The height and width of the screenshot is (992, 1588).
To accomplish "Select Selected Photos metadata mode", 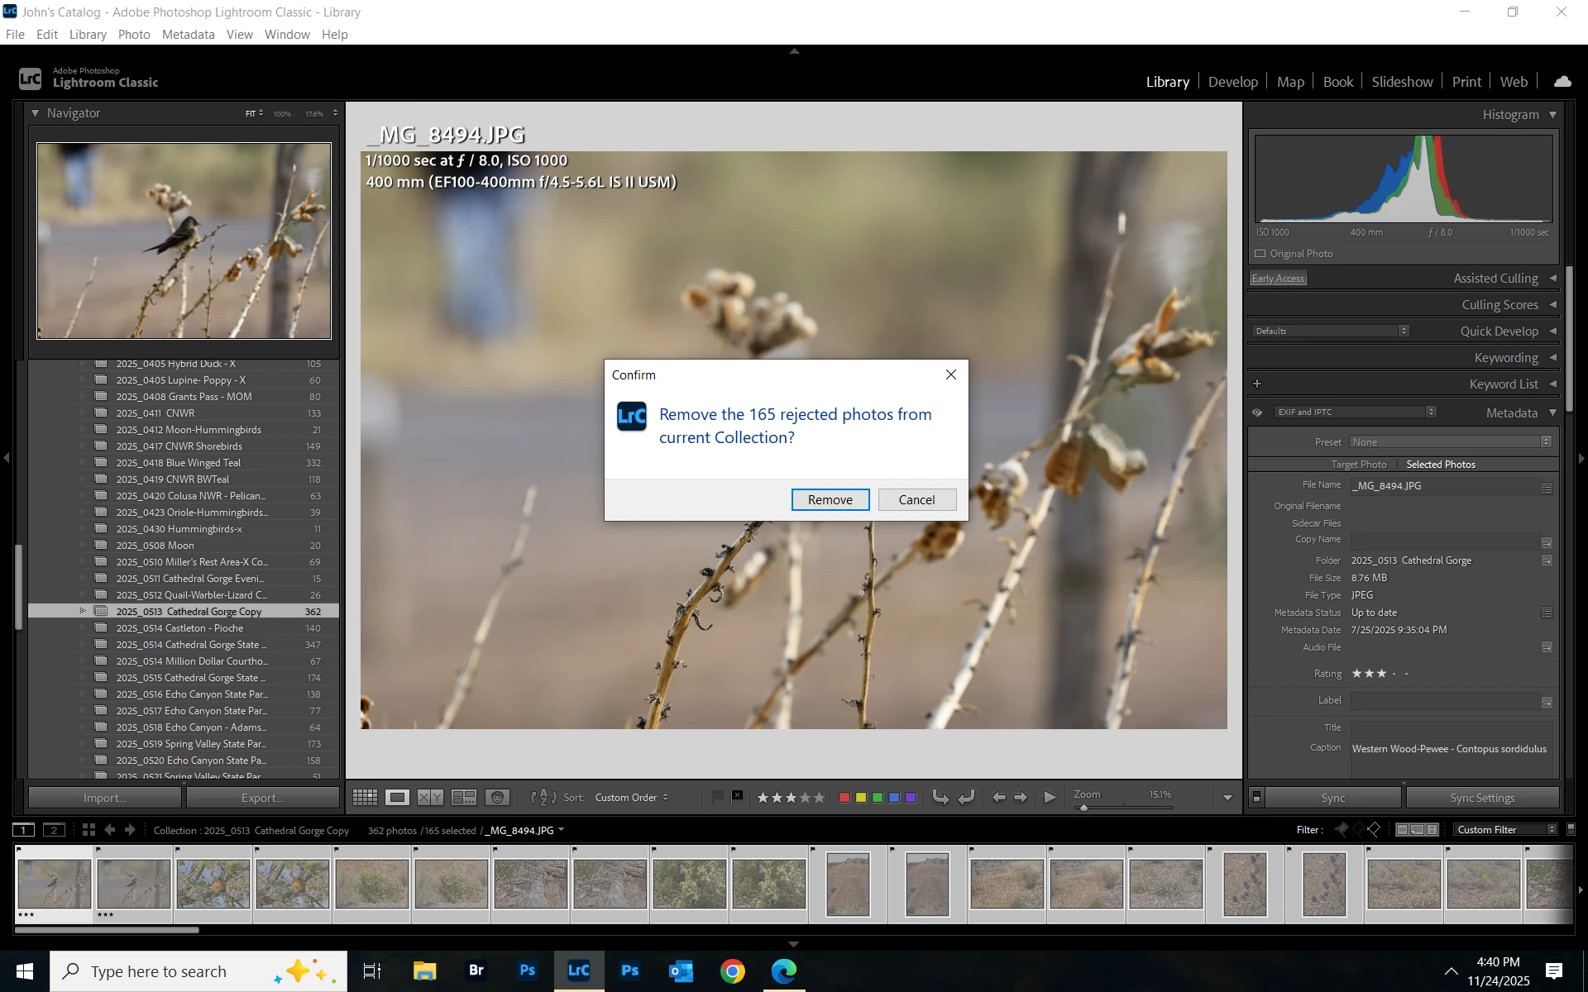I will [1441, 465].
